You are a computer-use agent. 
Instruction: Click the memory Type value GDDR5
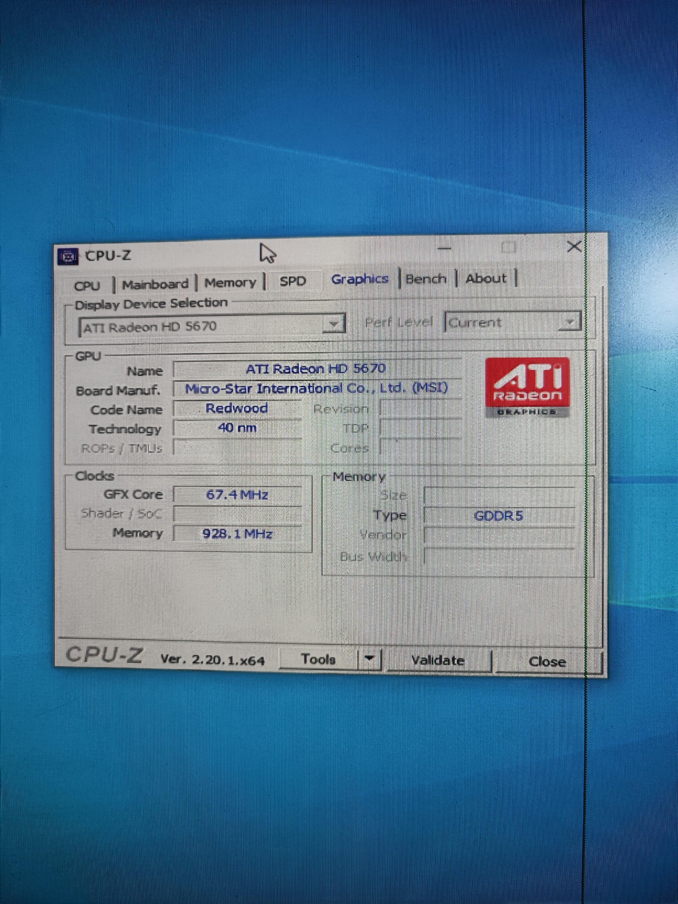point(499,516)
